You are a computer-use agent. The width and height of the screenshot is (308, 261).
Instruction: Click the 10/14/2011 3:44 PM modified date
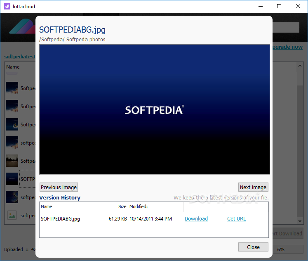pos(150,219)
